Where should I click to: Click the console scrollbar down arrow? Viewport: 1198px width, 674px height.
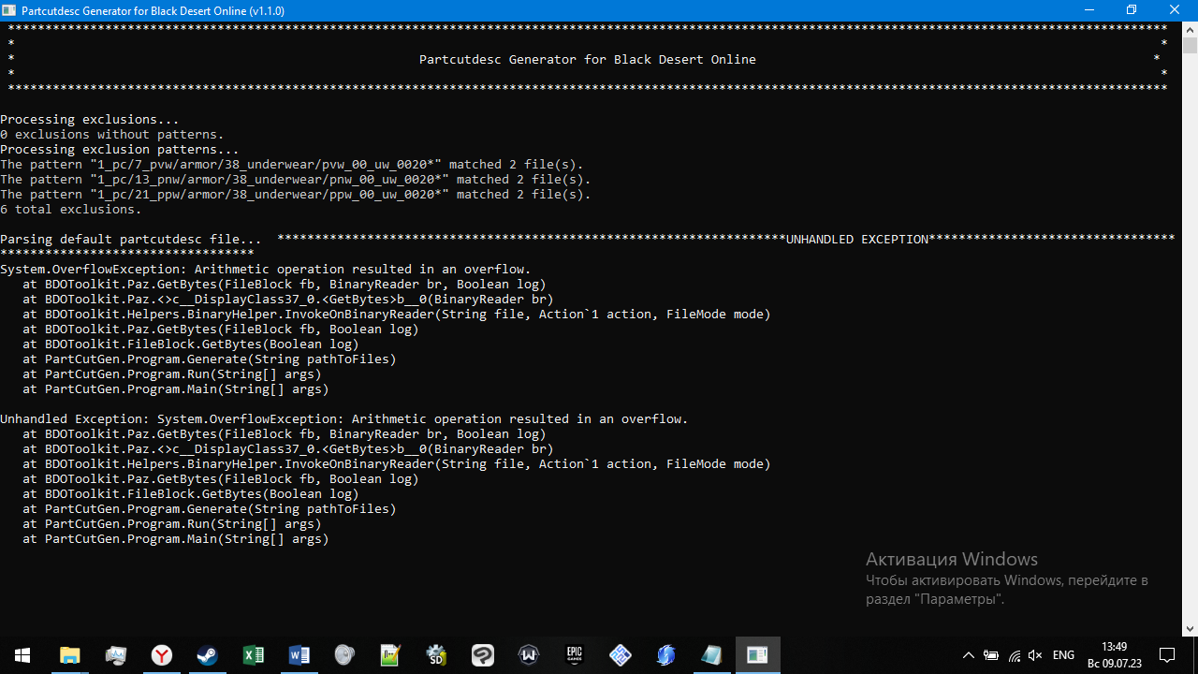tap(1190, 629)
